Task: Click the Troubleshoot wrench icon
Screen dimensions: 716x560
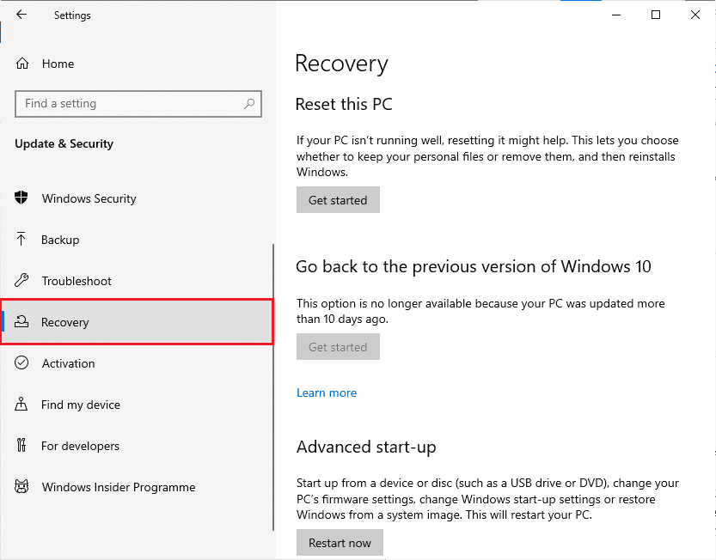Action: [21, 280]
